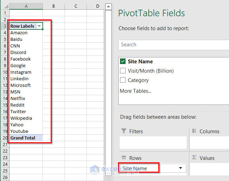Viewport: 229px width, 181px height.
Task: Click the Values sigma icon
Action: (x=194, y=158)
